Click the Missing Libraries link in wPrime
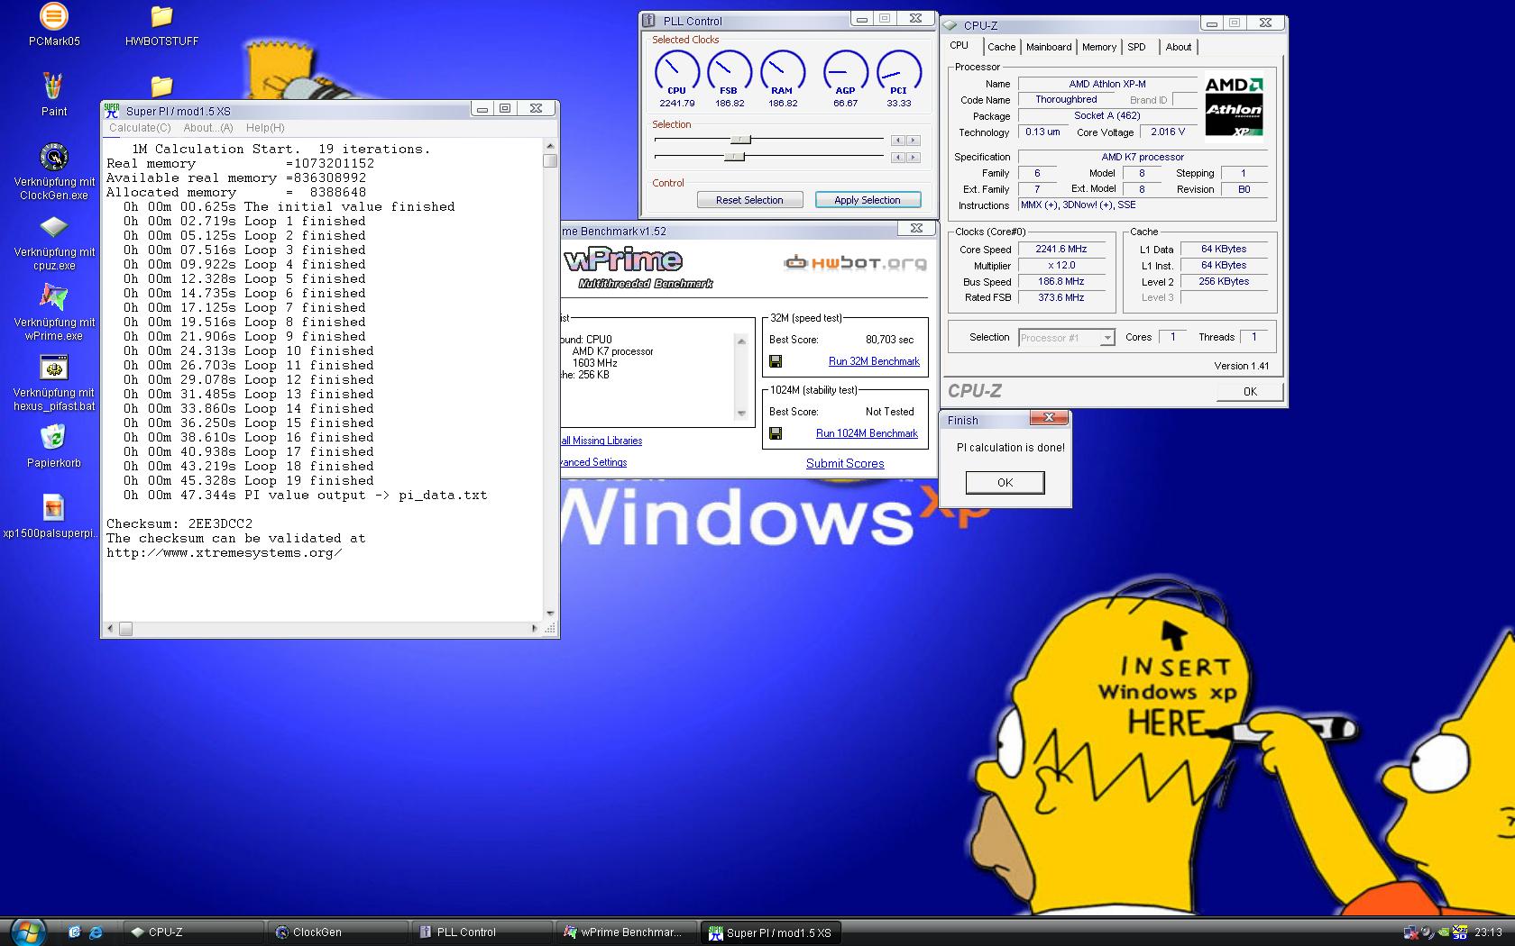The image size is (1515, 946). (601, 441)
